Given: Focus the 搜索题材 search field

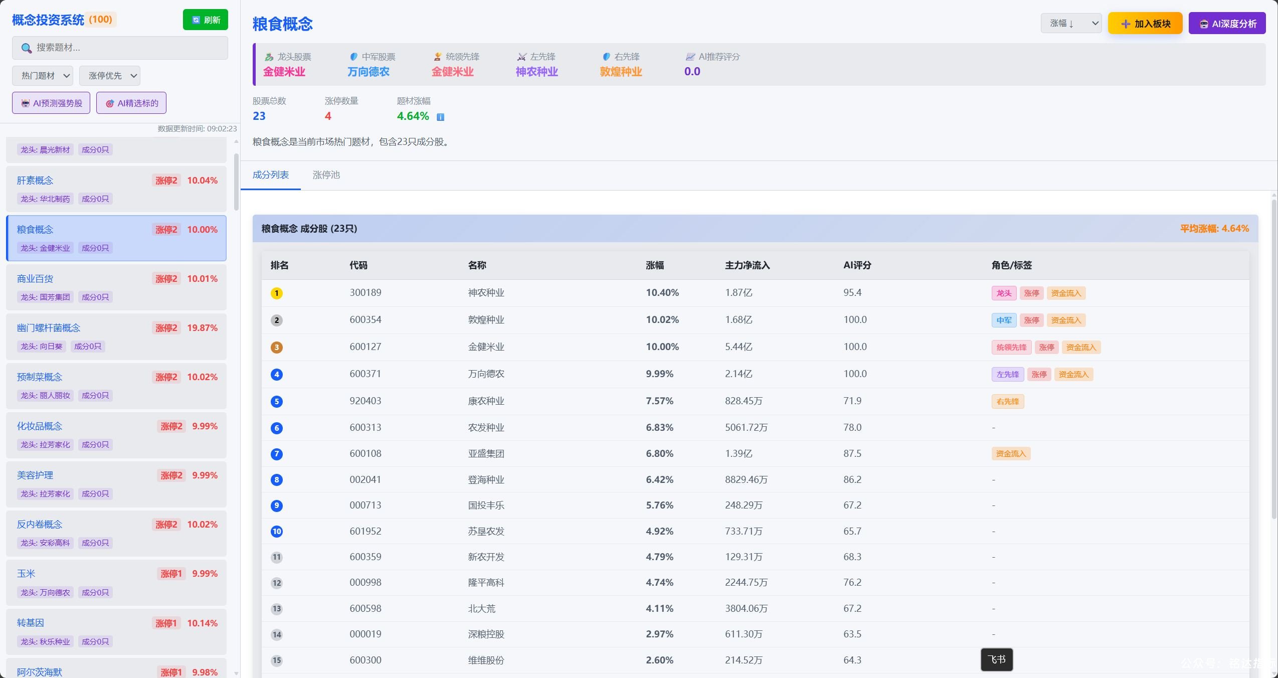Looking at the screenshot, I should [120, 48].
